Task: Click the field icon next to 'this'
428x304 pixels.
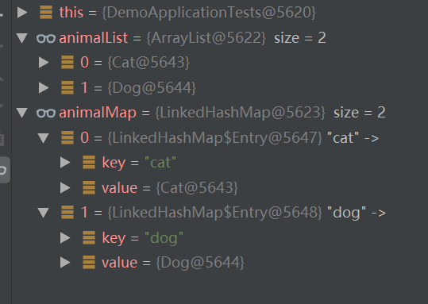Action: coord(46,13)
